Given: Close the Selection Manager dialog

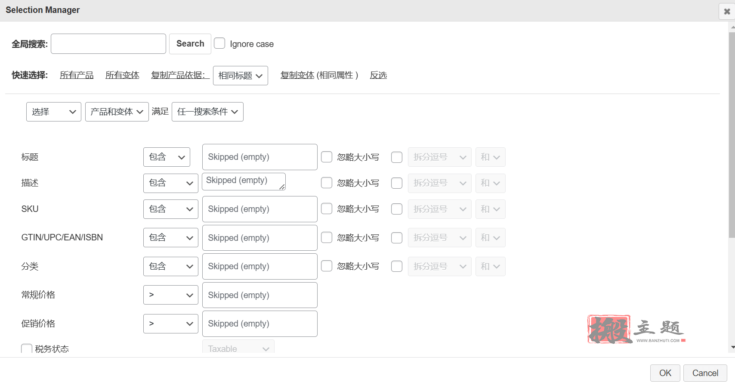Looking at the screenshot, I should pyautogui.click(x=727, y=11).
